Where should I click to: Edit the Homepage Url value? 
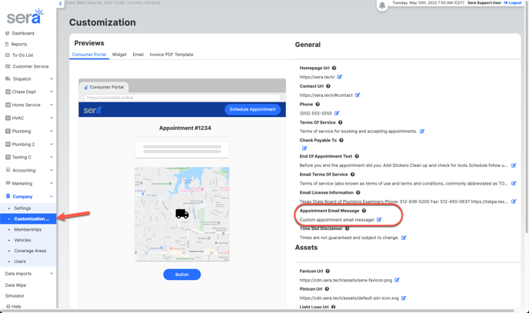[x=340, y=77]
